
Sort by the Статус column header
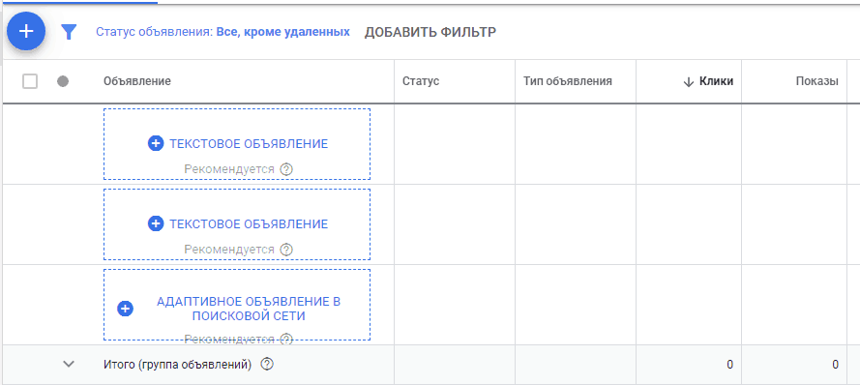[421, 81]
